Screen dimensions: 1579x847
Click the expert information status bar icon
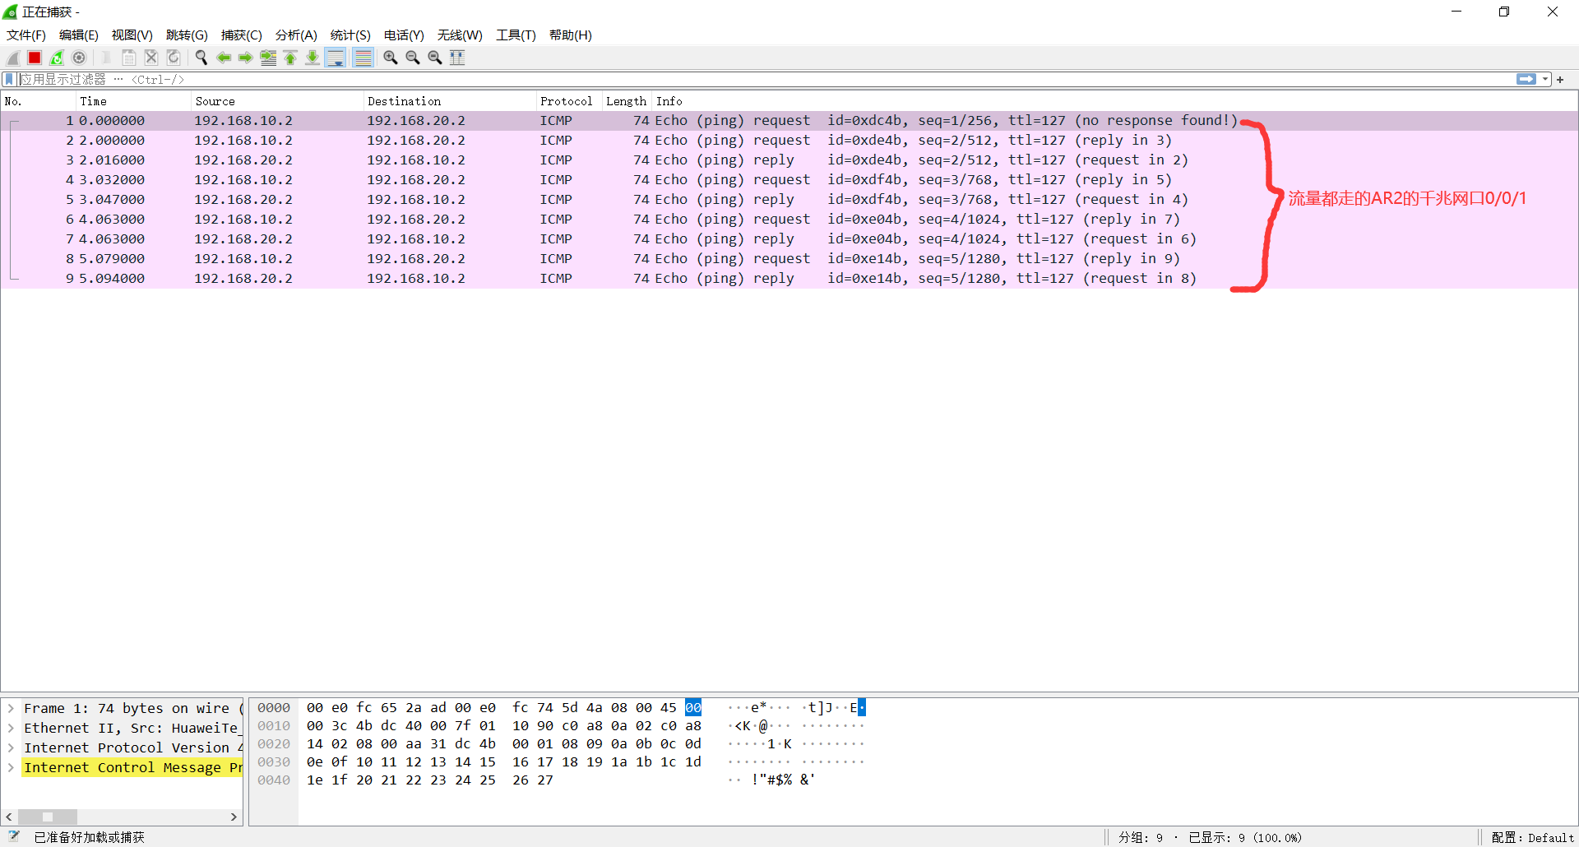point(13,837)
